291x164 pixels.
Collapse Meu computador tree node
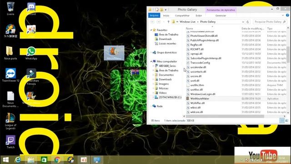tap(151, 61)
